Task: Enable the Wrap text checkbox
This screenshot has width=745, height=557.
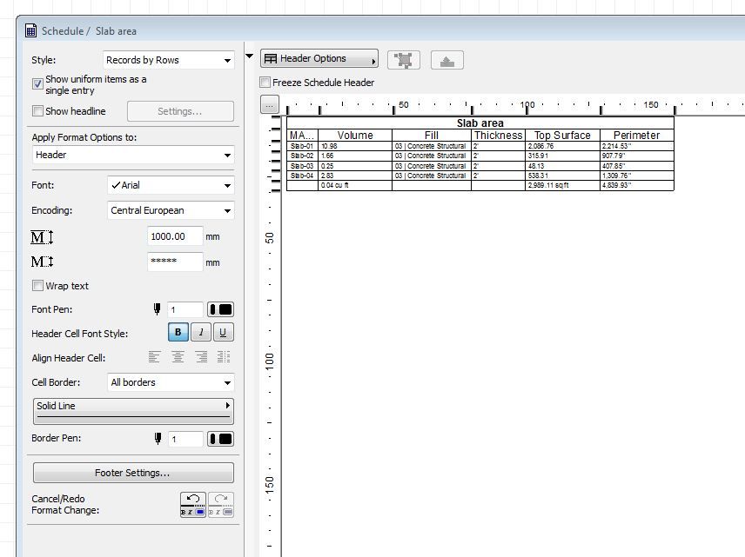Action: click(x=37, y=286)
